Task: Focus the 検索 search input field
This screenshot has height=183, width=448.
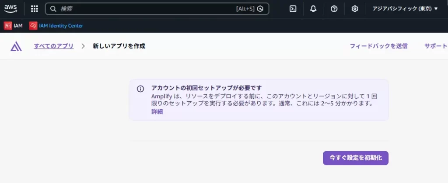Action: 144,9
